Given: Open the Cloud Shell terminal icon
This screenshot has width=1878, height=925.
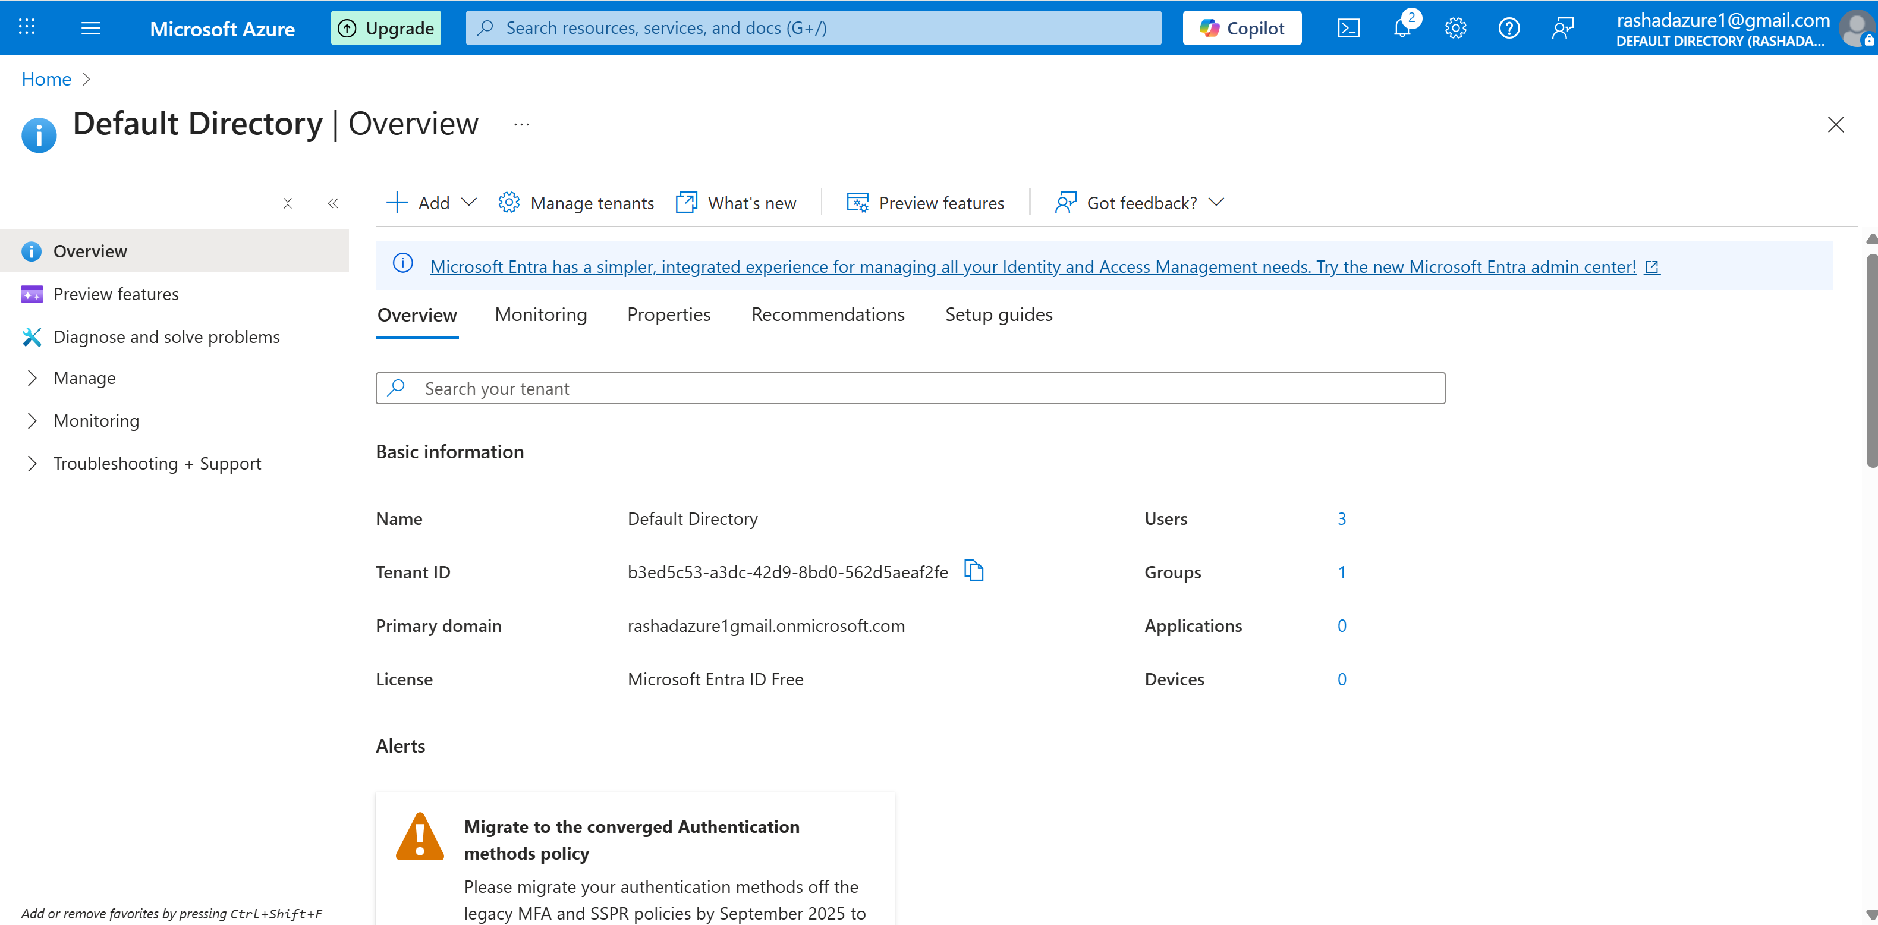Looking at the screenshot, I should (1348, 29).
